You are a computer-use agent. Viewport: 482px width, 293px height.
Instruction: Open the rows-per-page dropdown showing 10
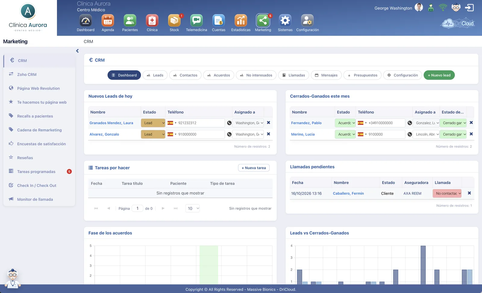point(192,208)
